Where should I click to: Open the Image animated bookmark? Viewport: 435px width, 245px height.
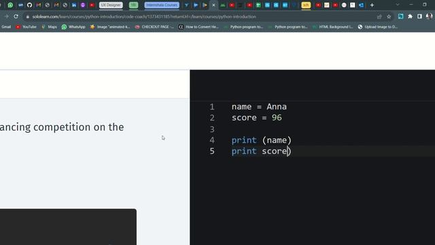tap(110, 27)
